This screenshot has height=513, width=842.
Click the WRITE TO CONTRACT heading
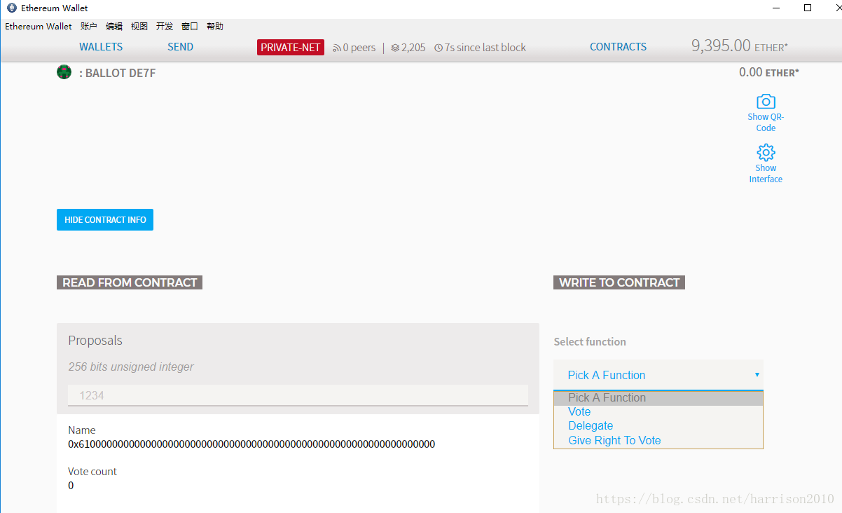tap(619, 282)
